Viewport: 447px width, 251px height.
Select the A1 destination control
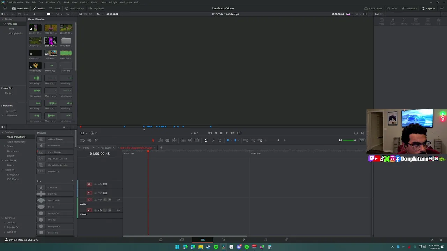(x=89, y=200)
